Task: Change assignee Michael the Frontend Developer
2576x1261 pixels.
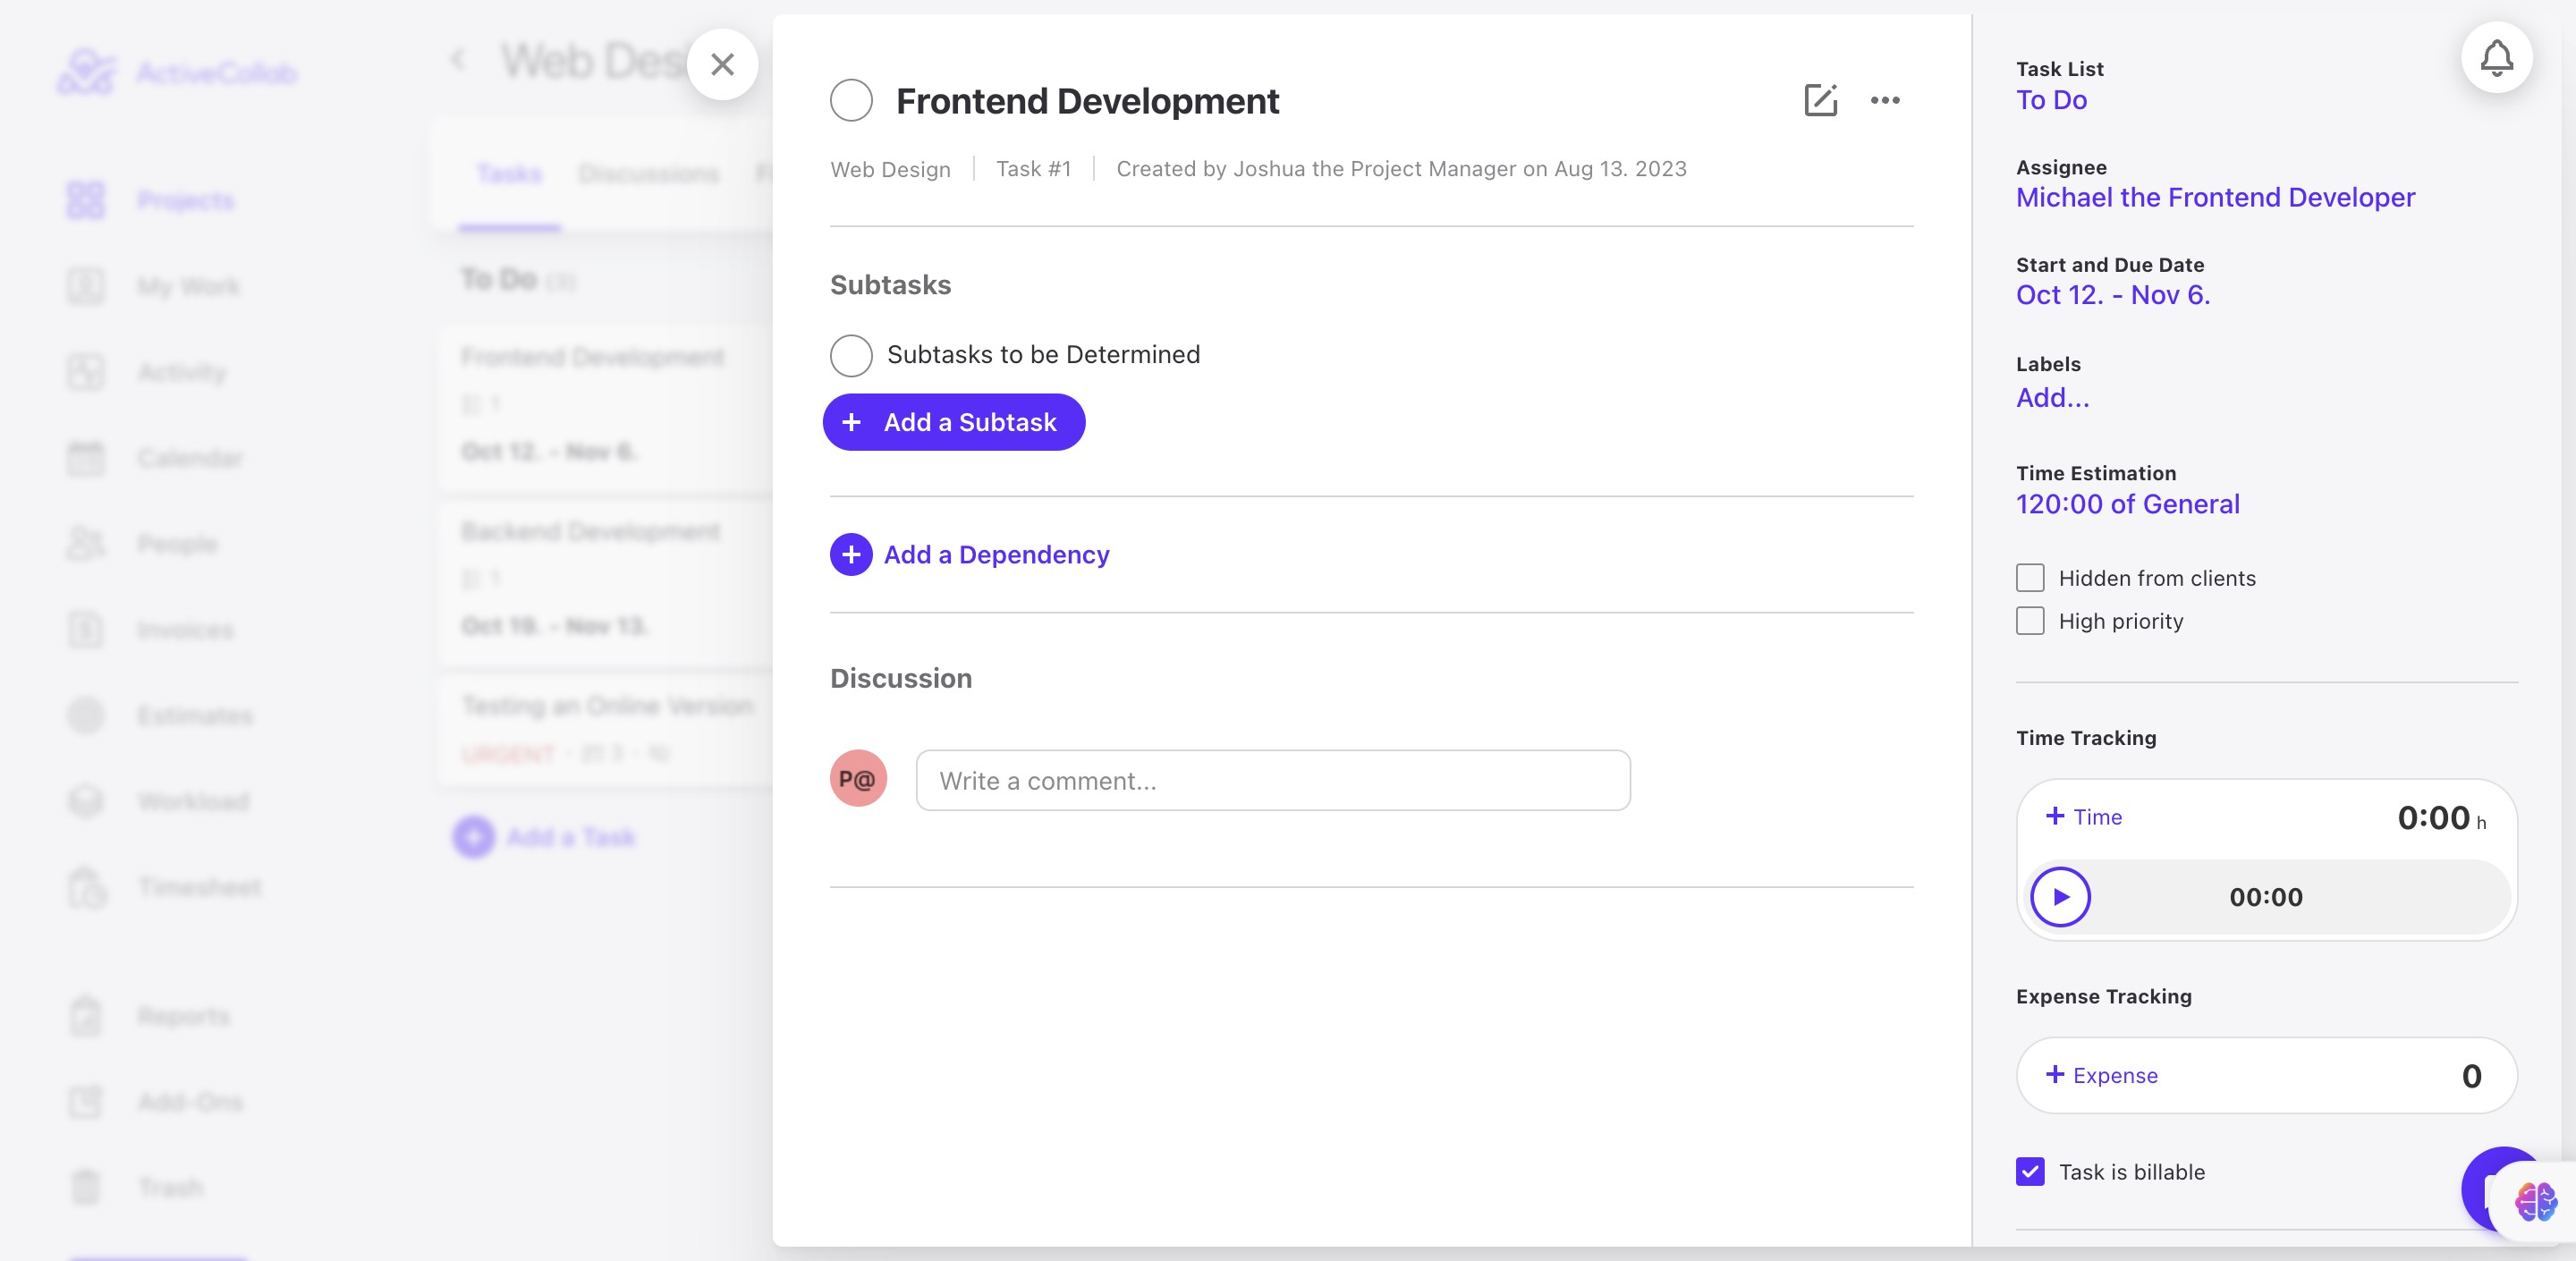Action: click(x=2215, y=197)
